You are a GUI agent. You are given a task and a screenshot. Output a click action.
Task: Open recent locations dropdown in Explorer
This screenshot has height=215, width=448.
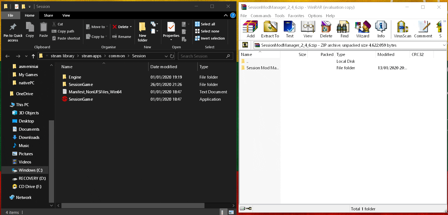[26, 56]
